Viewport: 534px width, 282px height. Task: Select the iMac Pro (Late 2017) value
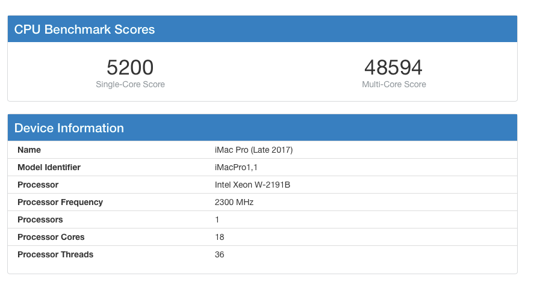[253, 150]
